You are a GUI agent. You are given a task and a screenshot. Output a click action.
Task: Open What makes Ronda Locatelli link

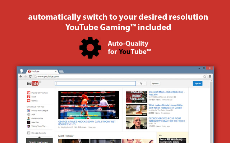click(x=165, y=107)
